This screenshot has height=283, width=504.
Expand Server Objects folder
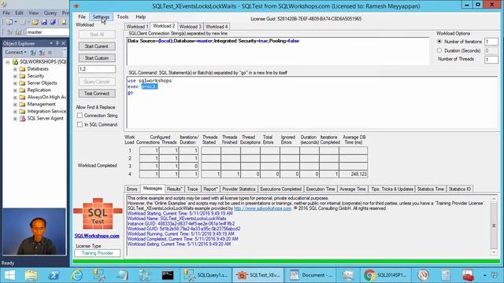[x=15, y=83]
